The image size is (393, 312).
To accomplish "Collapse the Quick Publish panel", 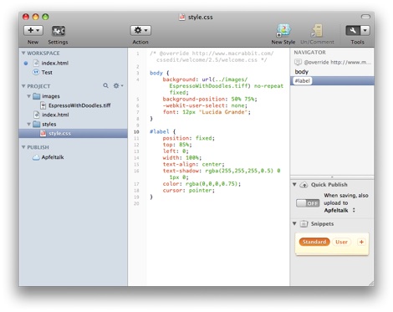I will pos(294,185).
